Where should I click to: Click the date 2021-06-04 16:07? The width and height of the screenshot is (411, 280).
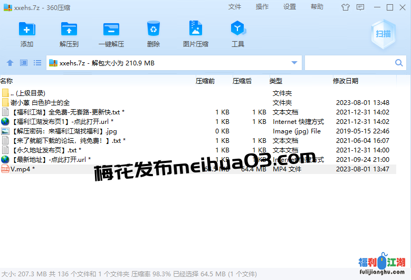pyautogui.click(x=362, y=141)
